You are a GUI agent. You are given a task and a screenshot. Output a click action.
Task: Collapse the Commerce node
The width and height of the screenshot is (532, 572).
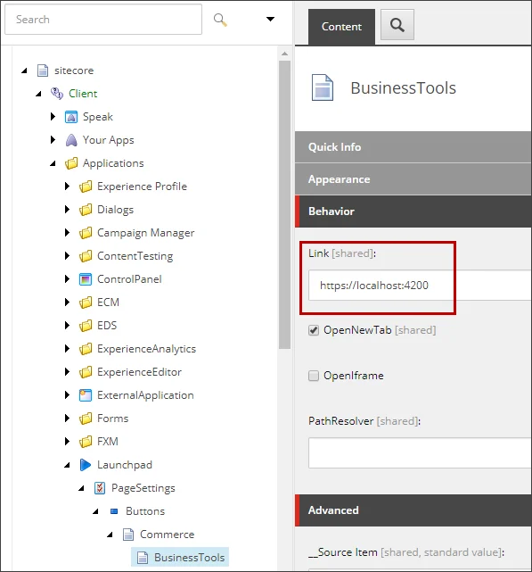coord(110,535)
